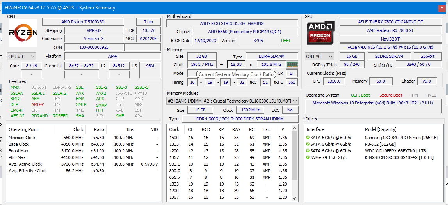The image size is (448, 205).
Task: Click the PCIe v4.0 x16 link field
Action: 391,47
